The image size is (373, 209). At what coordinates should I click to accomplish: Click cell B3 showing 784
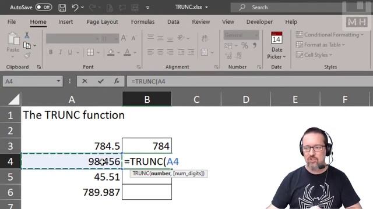(x=147, y=146)
